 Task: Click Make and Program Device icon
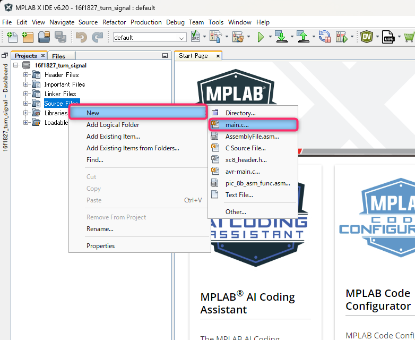[281, 37]
